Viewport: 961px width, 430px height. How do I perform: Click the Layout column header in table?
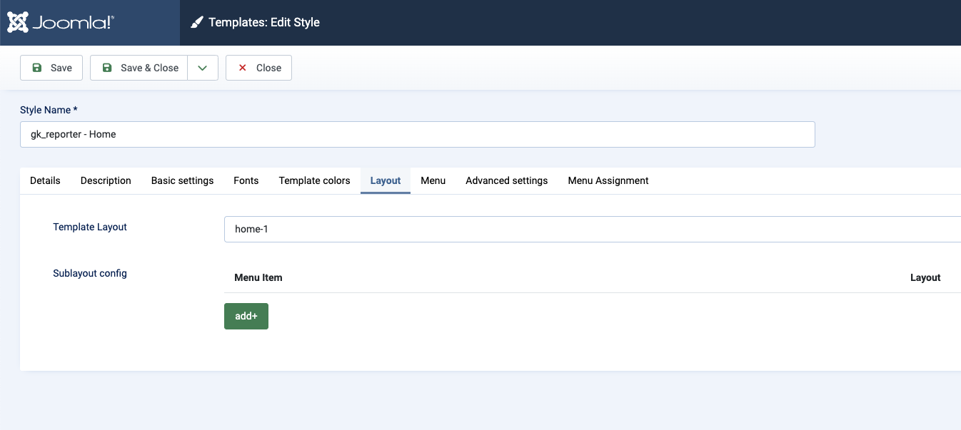coord(925,277)
